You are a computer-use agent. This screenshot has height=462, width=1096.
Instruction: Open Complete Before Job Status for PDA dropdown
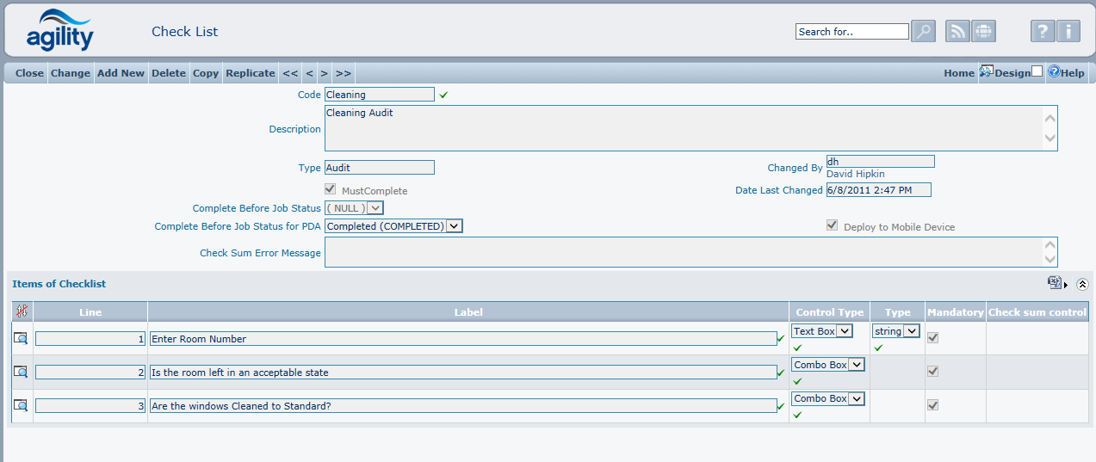[x=455, y=226]
